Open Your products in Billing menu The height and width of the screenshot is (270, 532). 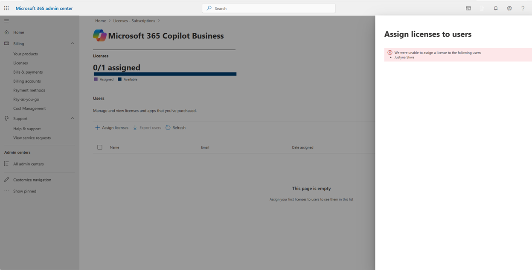pos(26,54)
